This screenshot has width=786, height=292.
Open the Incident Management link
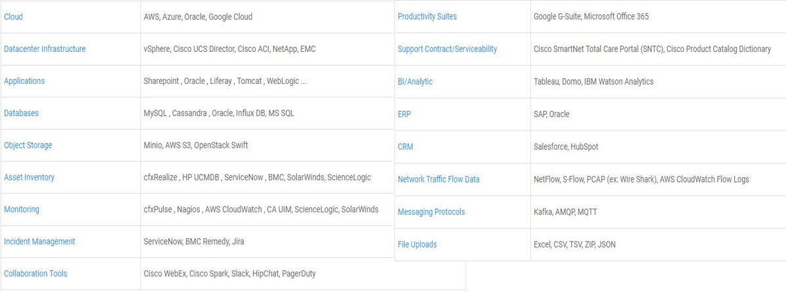[x=39, y=241]
